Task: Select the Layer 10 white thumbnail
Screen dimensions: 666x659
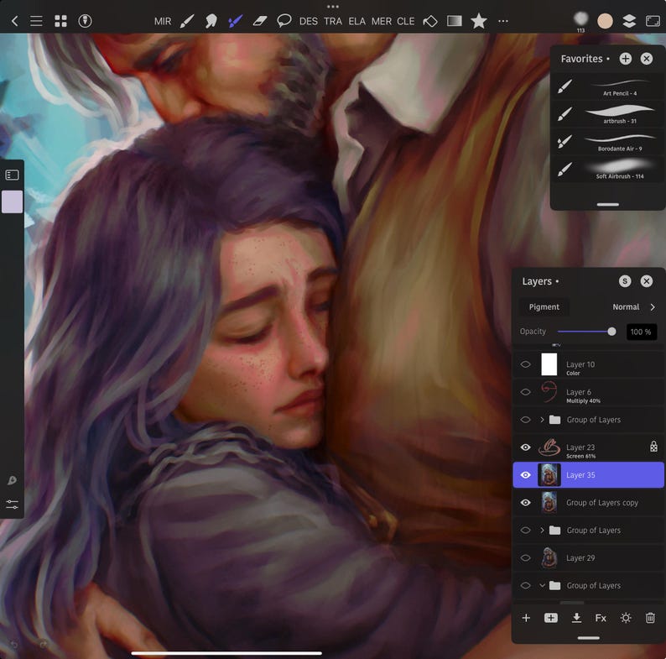Action: [x=549, y=364]
